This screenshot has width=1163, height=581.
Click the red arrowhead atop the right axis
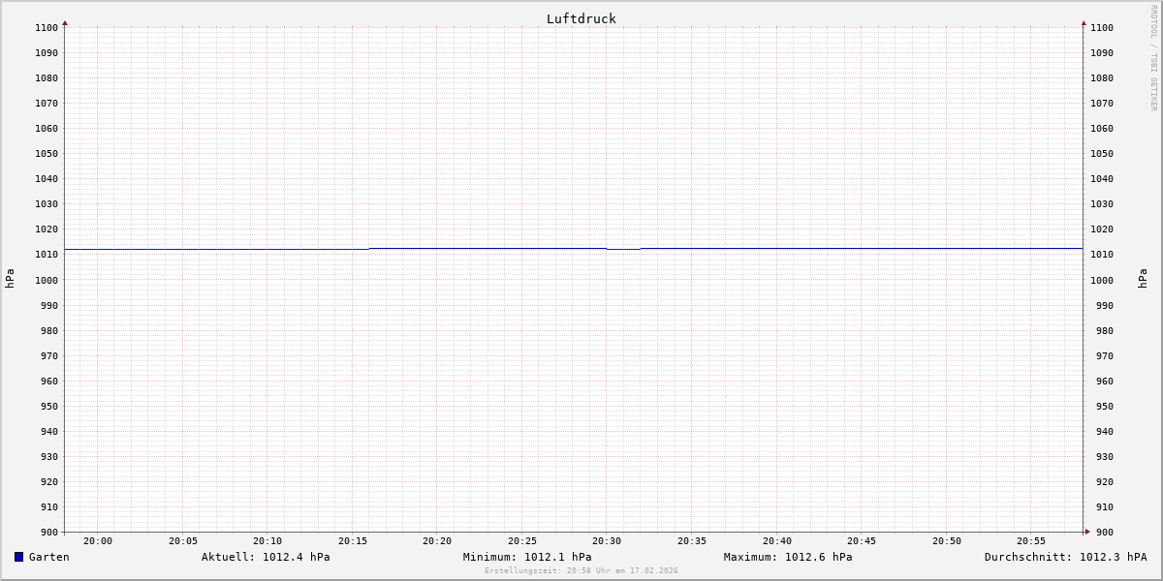[1084, 22]
